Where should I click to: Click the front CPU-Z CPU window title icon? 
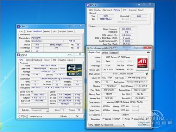coord(18,55)
